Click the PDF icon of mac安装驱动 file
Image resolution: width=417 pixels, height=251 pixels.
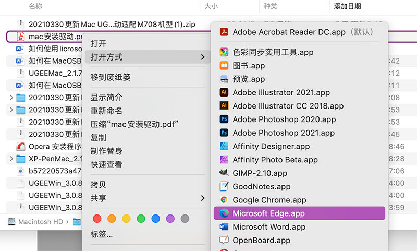(20, 37)
